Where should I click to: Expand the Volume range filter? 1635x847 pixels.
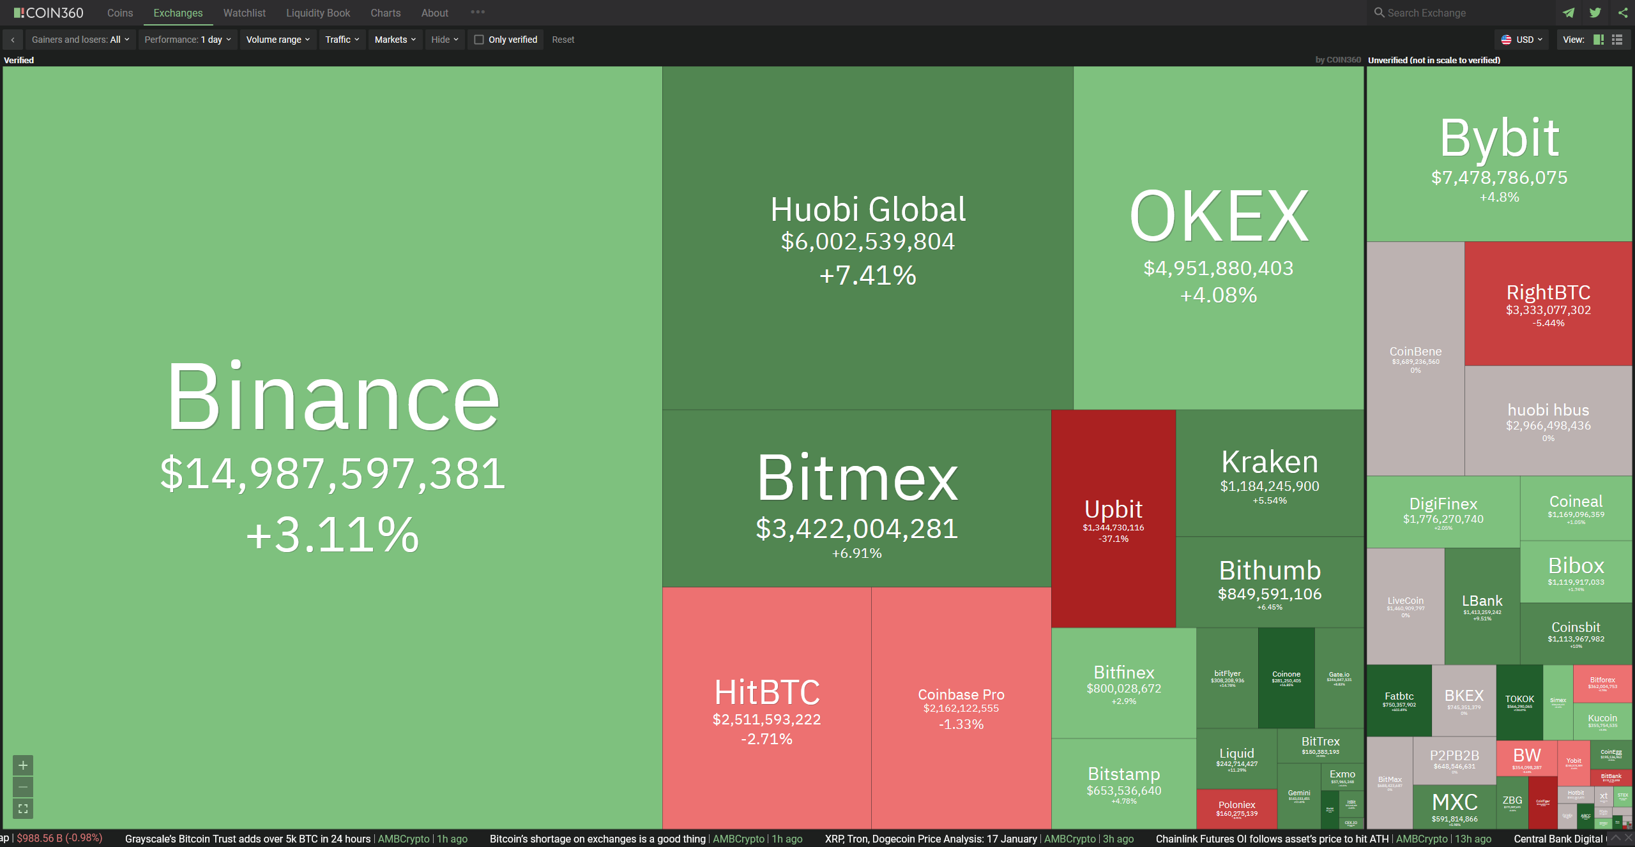click(278, 40)
